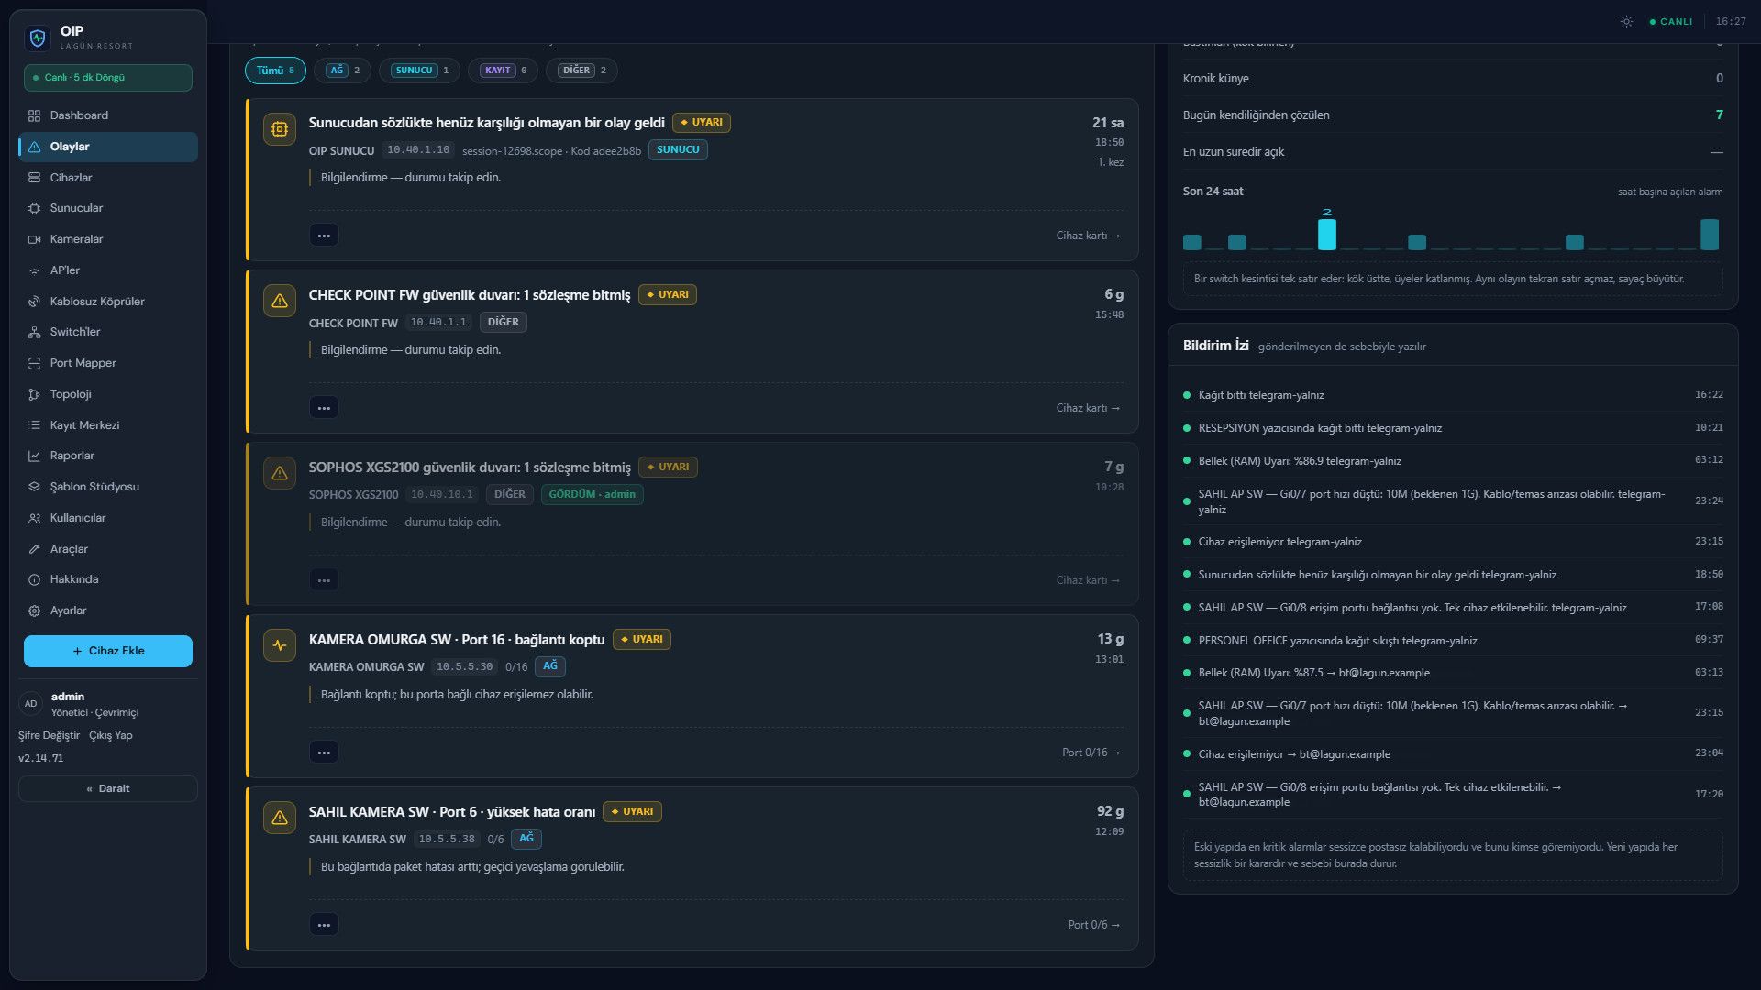Open Topoloji view

click(108, 394)
